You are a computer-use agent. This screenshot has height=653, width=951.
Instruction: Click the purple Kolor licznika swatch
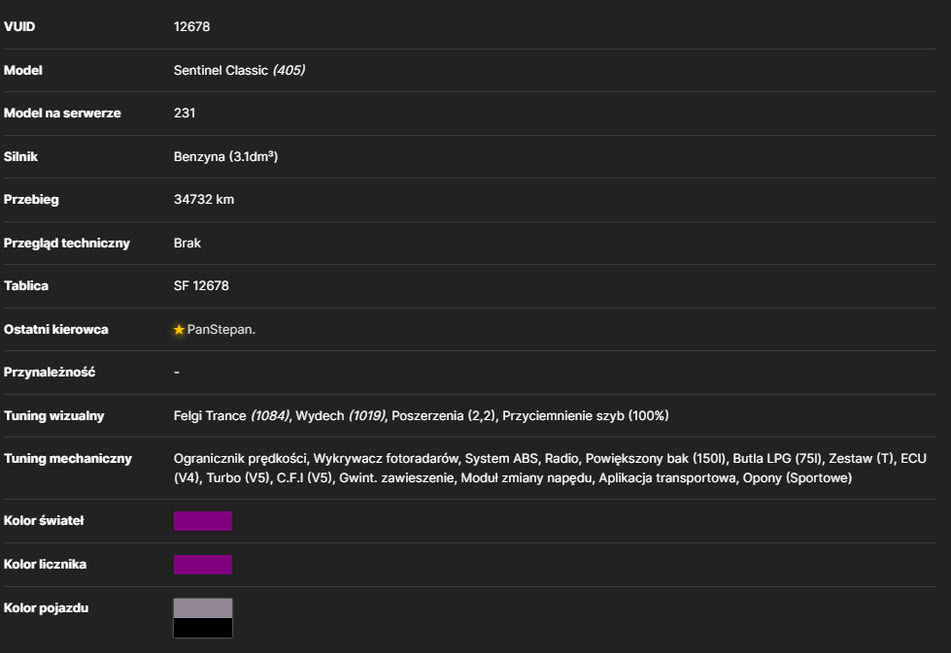coord(203,565)
